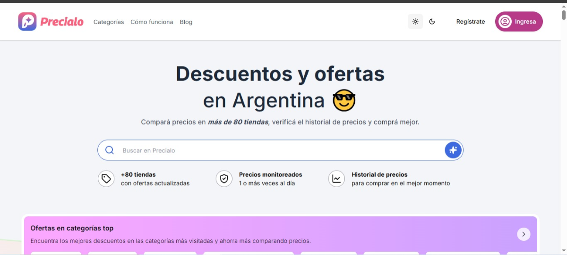Click the 'Precios monitoreados' text
The height and width of the screenshot is (255, 567).
[271, 174]
